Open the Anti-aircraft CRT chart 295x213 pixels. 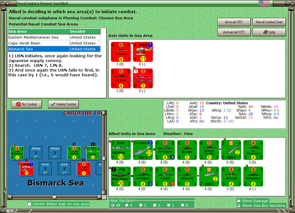234,32
